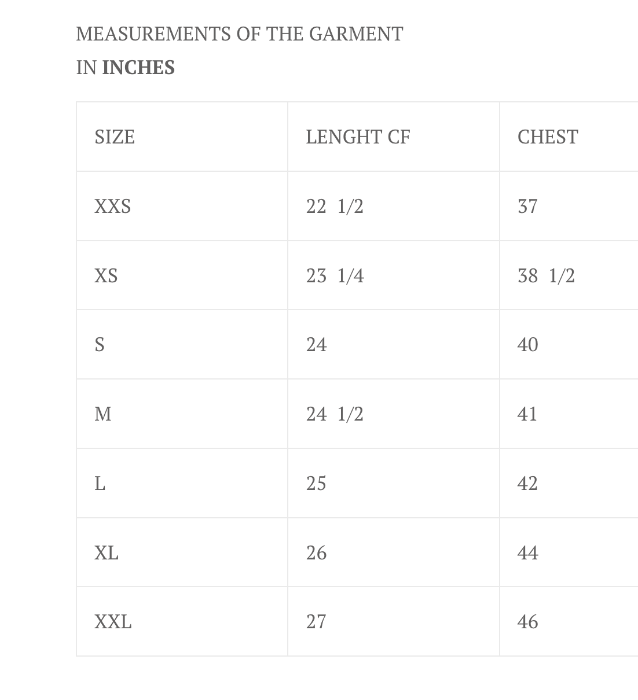The width and height of the screenshot is (638, 700).
Task: Click the CHEST column header
Action: [548, 137]
